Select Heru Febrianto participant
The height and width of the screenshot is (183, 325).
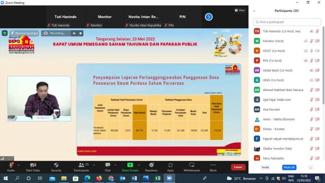(x=287, y=158)
